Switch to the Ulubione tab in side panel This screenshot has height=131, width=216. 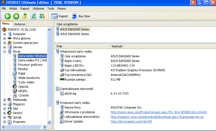(19, 24)
